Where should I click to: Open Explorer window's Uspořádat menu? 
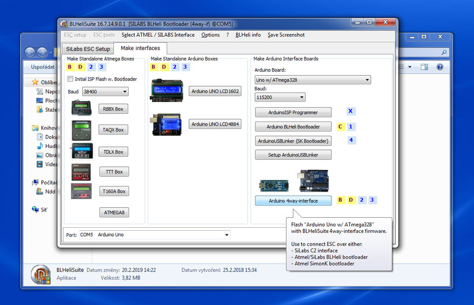click(x=43, y=67)
